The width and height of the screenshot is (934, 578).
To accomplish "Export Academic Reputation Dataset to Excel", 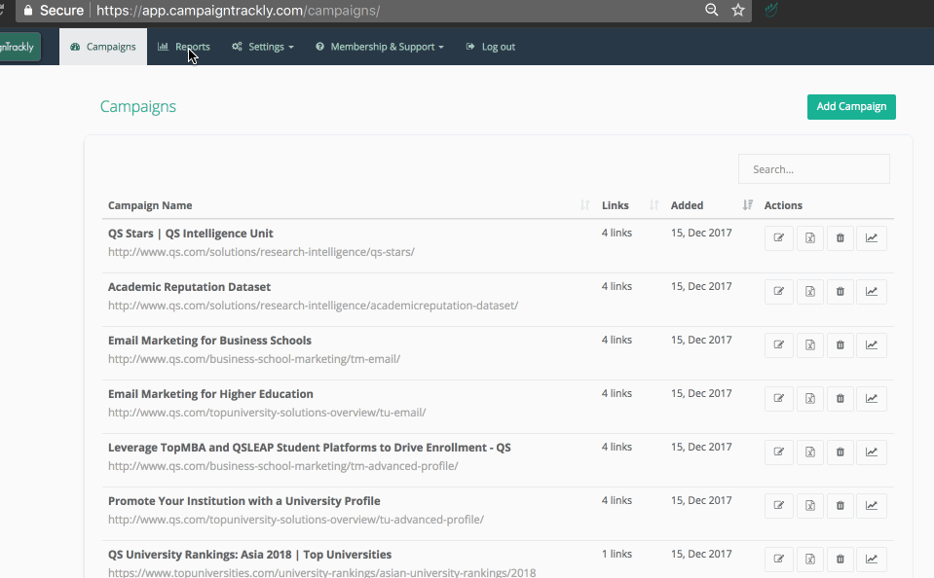I will pos(810,292).
